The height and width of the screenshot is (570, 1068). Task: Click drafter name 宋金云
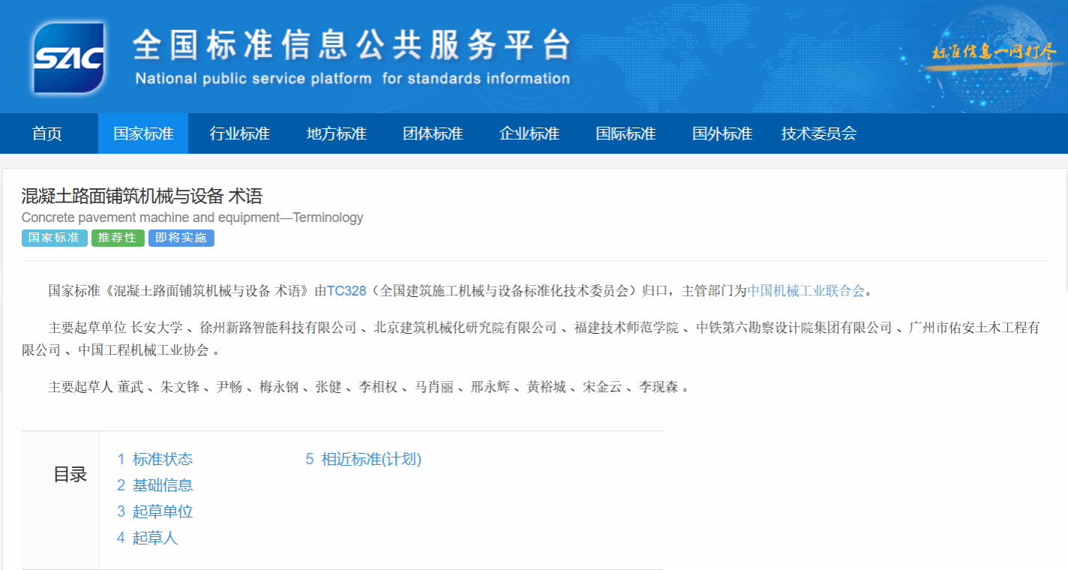(x=602, y=387)
